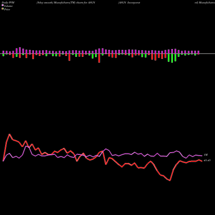
Task: Click the tallest green volume bar
Action: [172, 58]
